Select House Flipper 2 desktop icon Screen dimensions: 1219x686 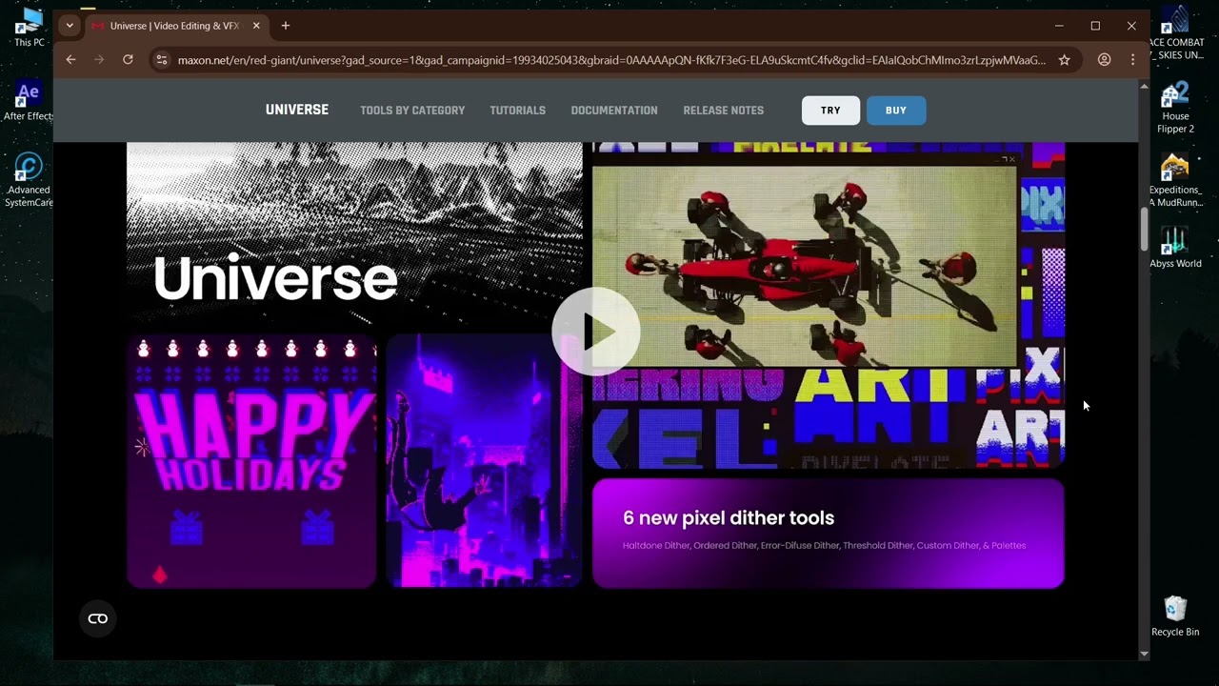point(1175,108)
